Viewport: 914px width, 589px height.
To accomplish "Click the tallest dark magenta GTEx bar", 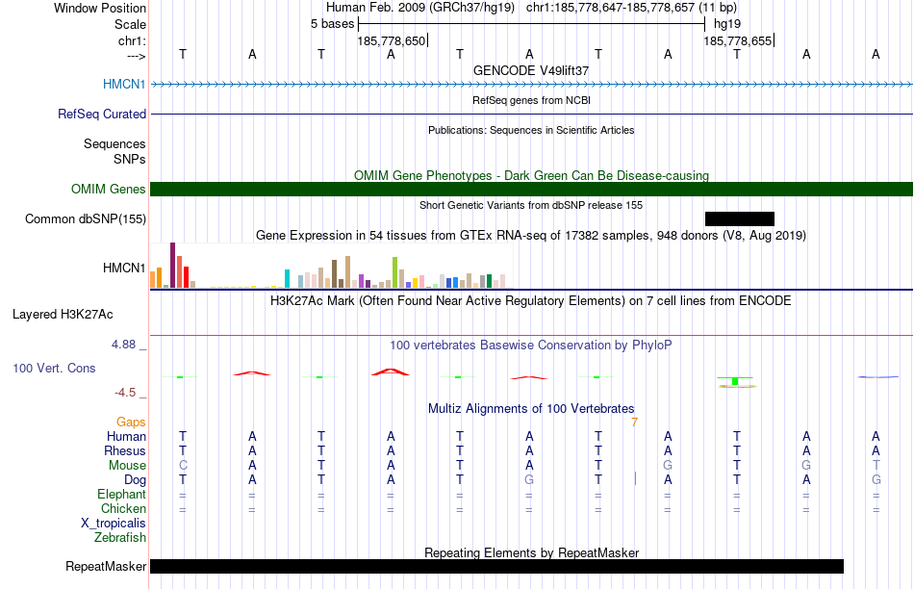I will tap(172, 265).
